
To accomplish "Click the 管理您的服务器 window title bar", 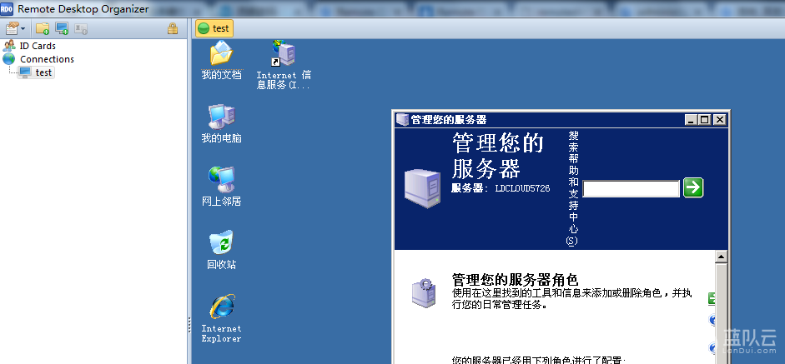I will pyautogui.click(x=542, y=120).
